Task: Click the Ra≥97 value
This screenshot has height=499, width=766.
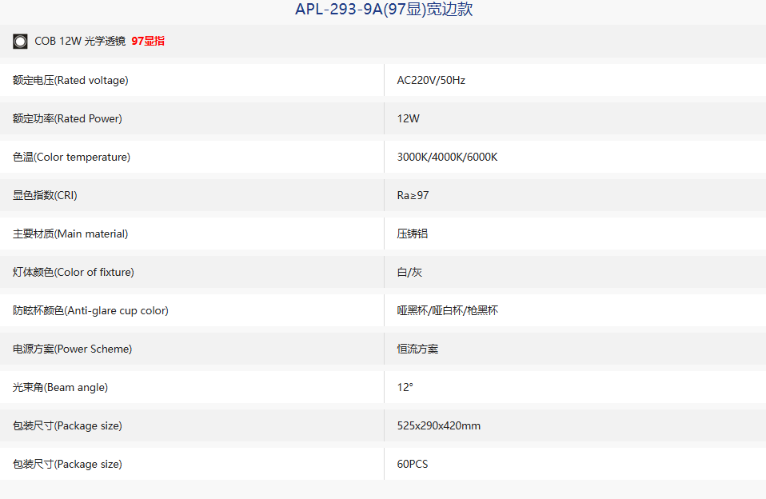Action: [413, 195]
